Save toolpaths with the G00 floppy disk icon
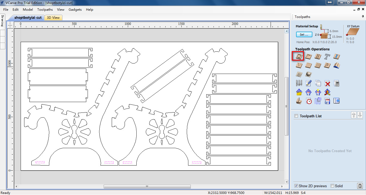This screenshot has height=195, width=366. point(327,101)
